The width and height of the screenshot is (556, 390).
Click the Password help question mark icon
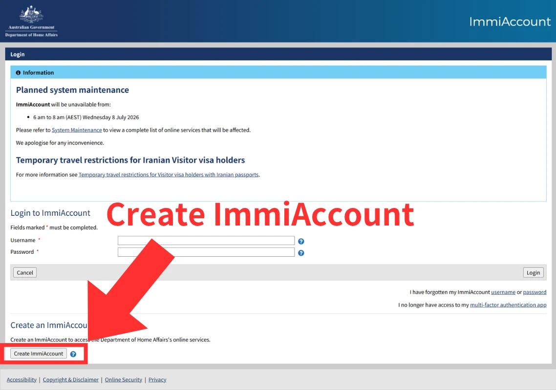point(301,253)
